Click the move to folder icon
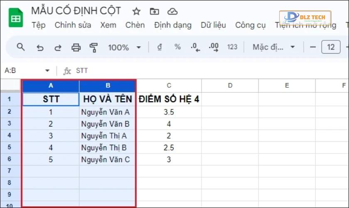 [x=154, y=11]
